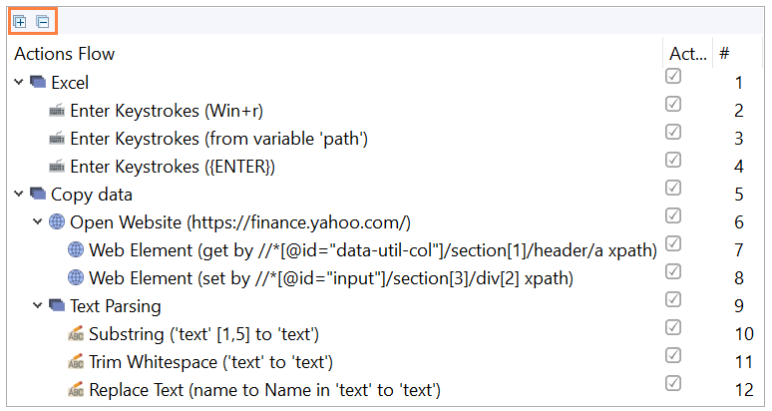The height and width of the screenshot is (411, 772).
Task: Collapse the Open Website node
Action: [38, 222]
